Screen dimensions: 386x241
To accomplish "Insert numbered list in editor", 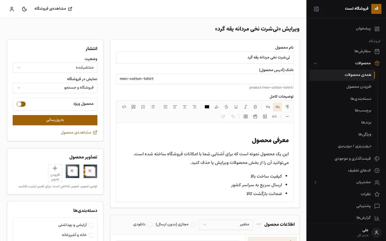I will click(x=143, y=107).
